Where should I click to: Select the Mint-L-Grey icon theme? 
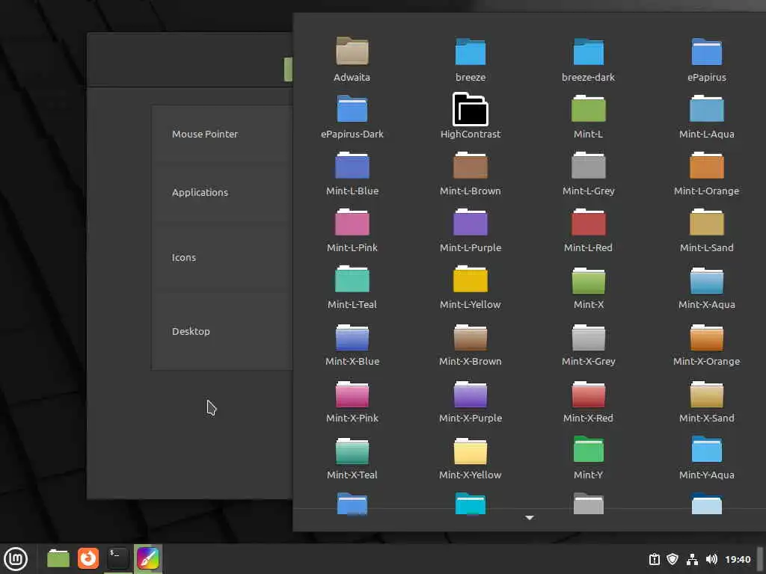click(588, 173)
